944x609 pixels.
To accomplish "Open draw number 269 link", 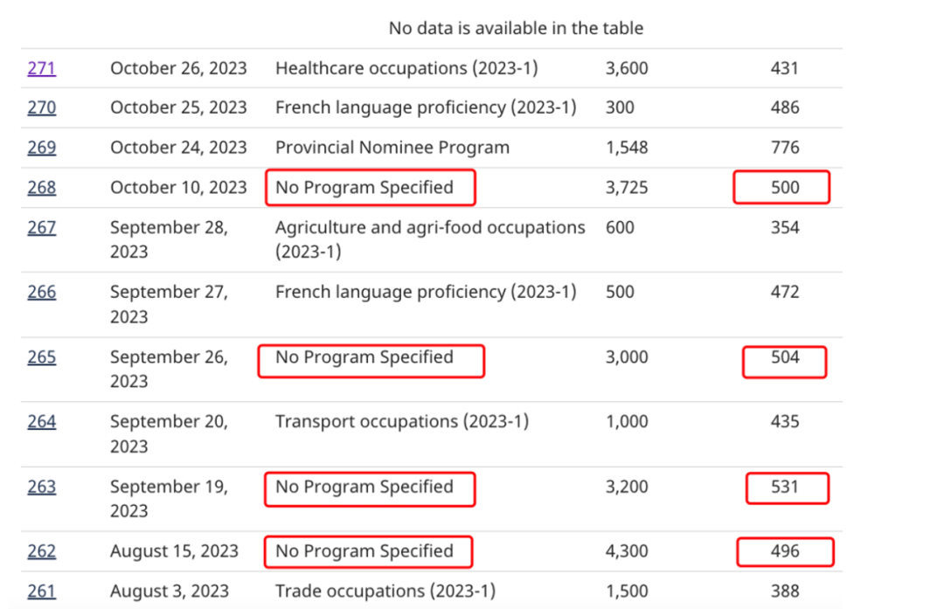I will click(x=42, y=148).
